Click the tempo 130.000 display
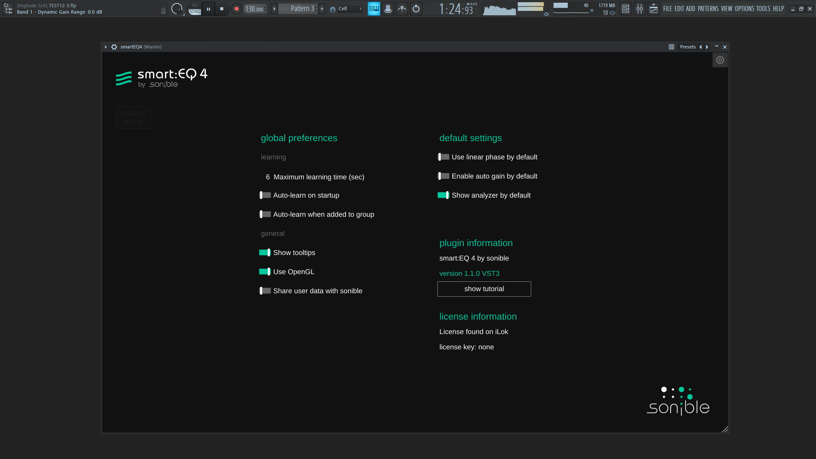Image resolution: width=816 pixels, height=459 pixels. [255, 8]
